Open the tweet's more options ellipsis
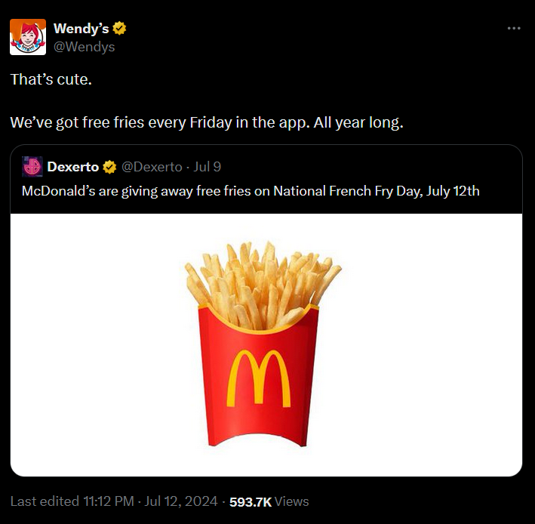Image resolution: width=535 pixels, height=524 pixels. tap(514, 28)
